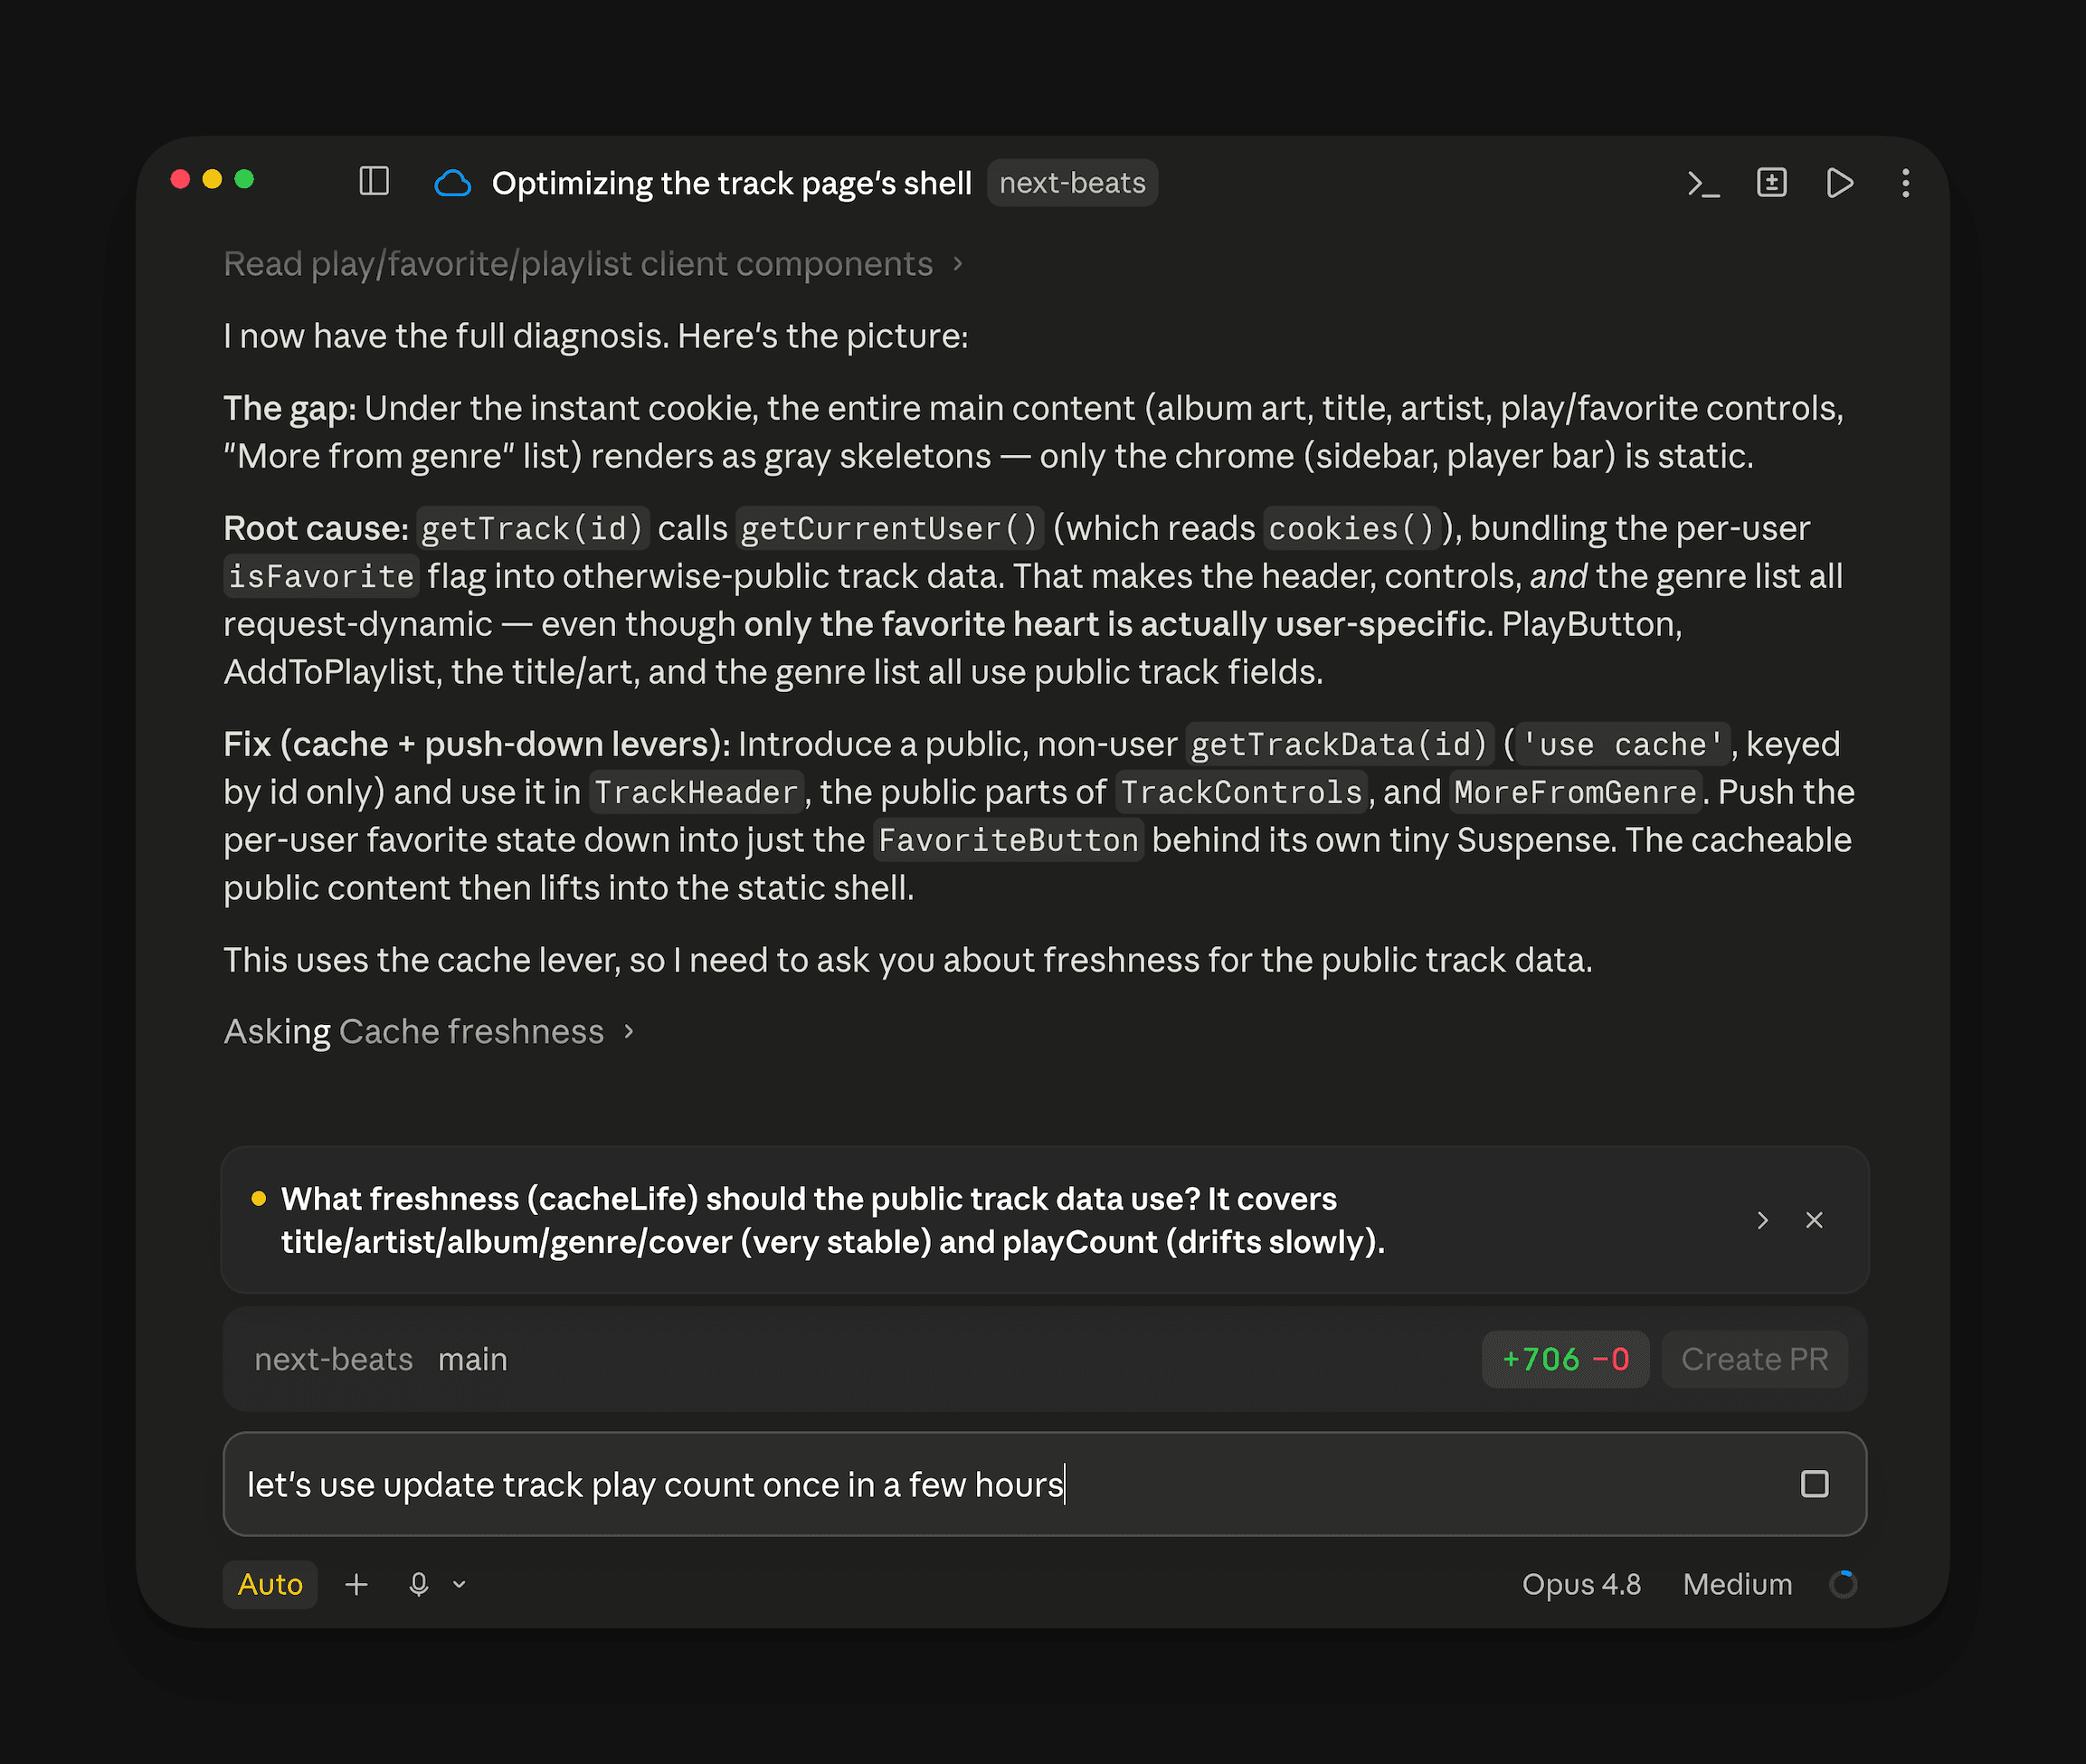Toggle the Auto permission mode

270,1584
